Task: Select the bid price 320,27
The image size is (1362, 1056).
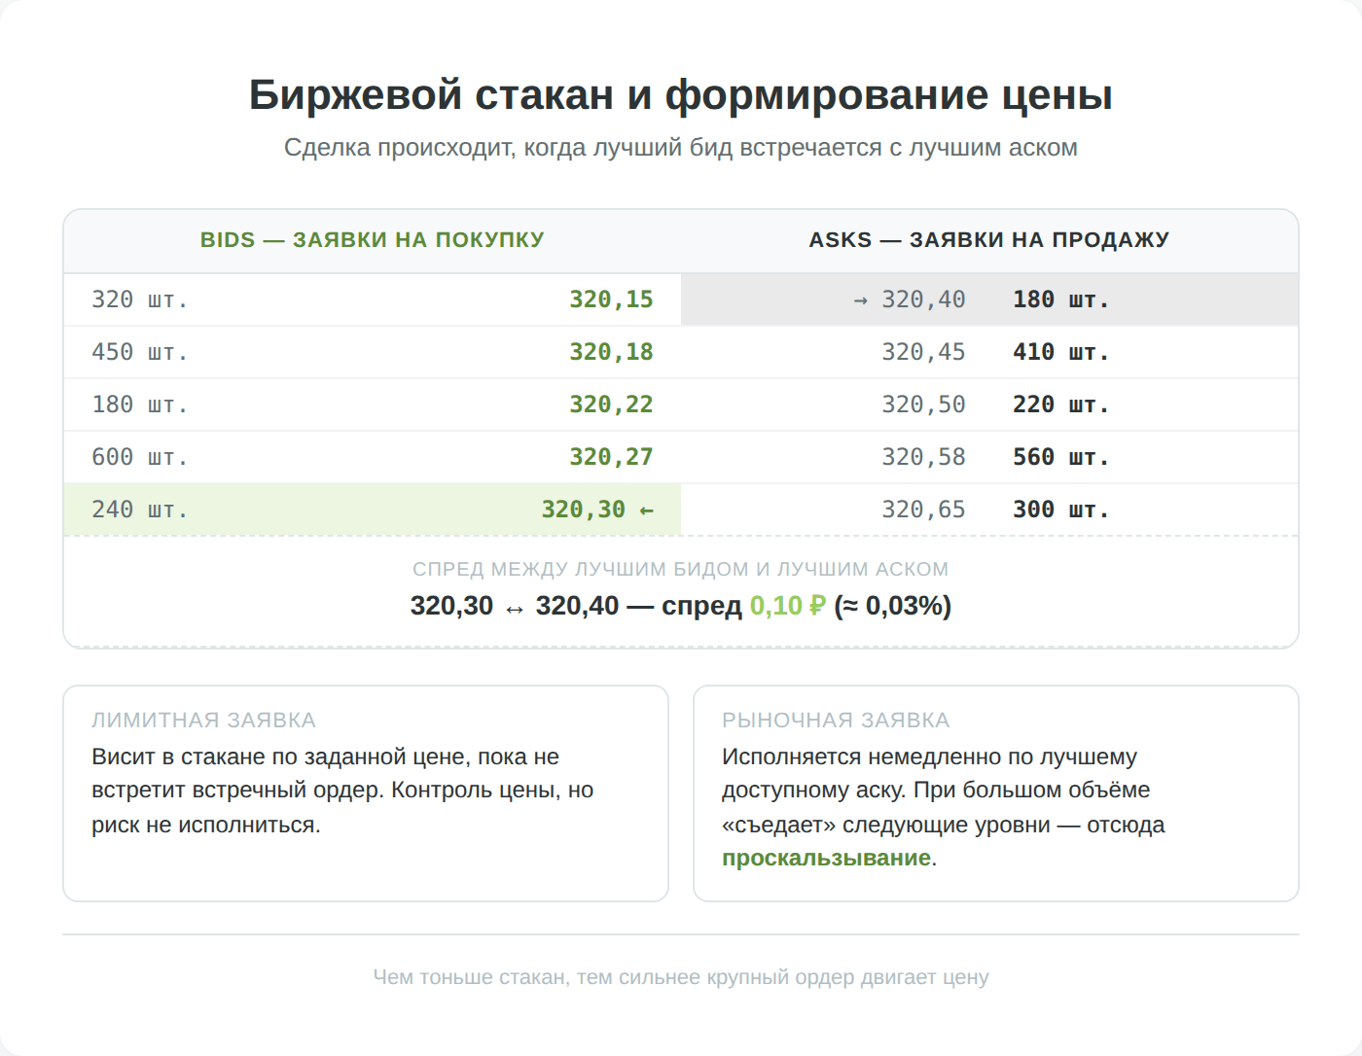Action: pos(611,457)
